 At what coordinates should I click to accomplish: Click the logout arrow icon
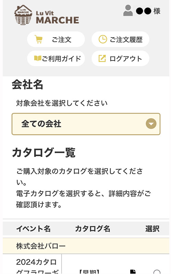coord(102,58)
